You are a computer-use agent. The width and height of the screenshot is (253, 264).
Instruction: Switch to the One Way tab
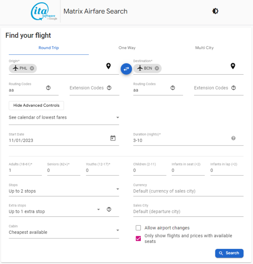click(127, 48)
